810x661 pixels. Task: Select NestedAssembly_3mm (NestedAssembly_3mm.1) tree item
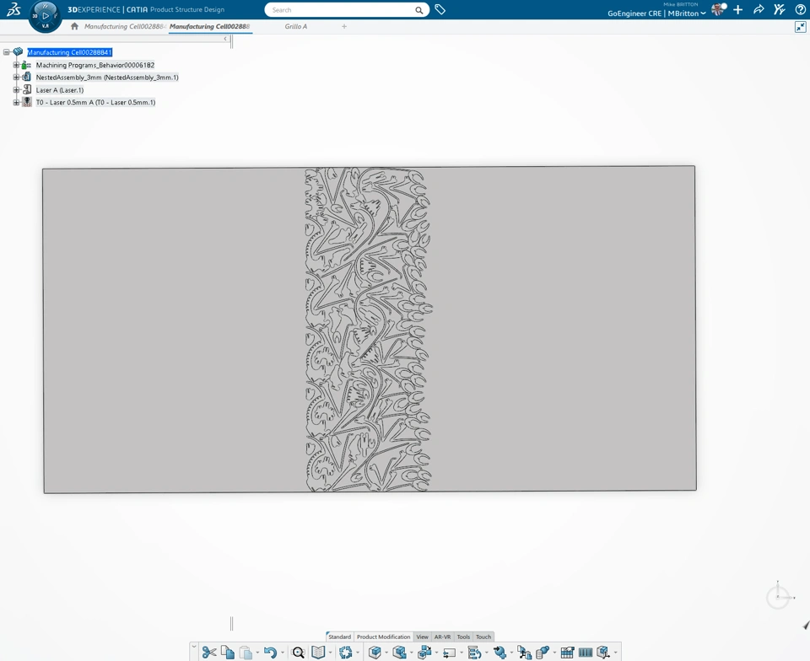tap(107, 78)
